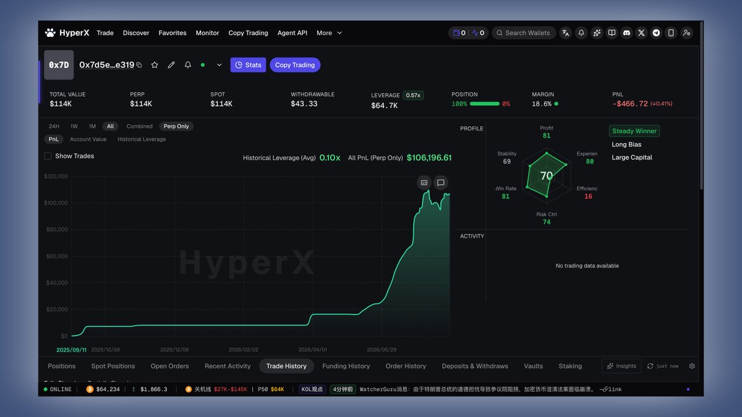Click the screenshot camera icon above chart
The image size is (742, 417).
coord(424,182)
